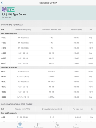96x128 pixels.
Task: Click 4607D male size 2,8x0,5
Action: 76,87
